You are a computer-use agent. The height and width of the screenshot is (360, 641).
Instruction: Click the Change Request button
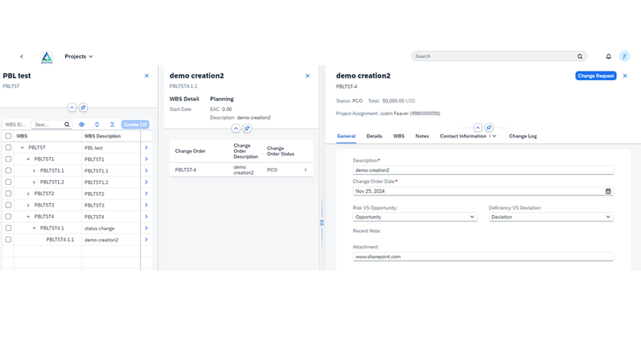(596, 76)
